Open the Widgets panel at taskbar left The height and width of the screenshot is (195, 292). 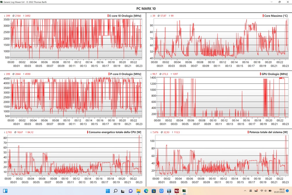[x=5, y=191]
